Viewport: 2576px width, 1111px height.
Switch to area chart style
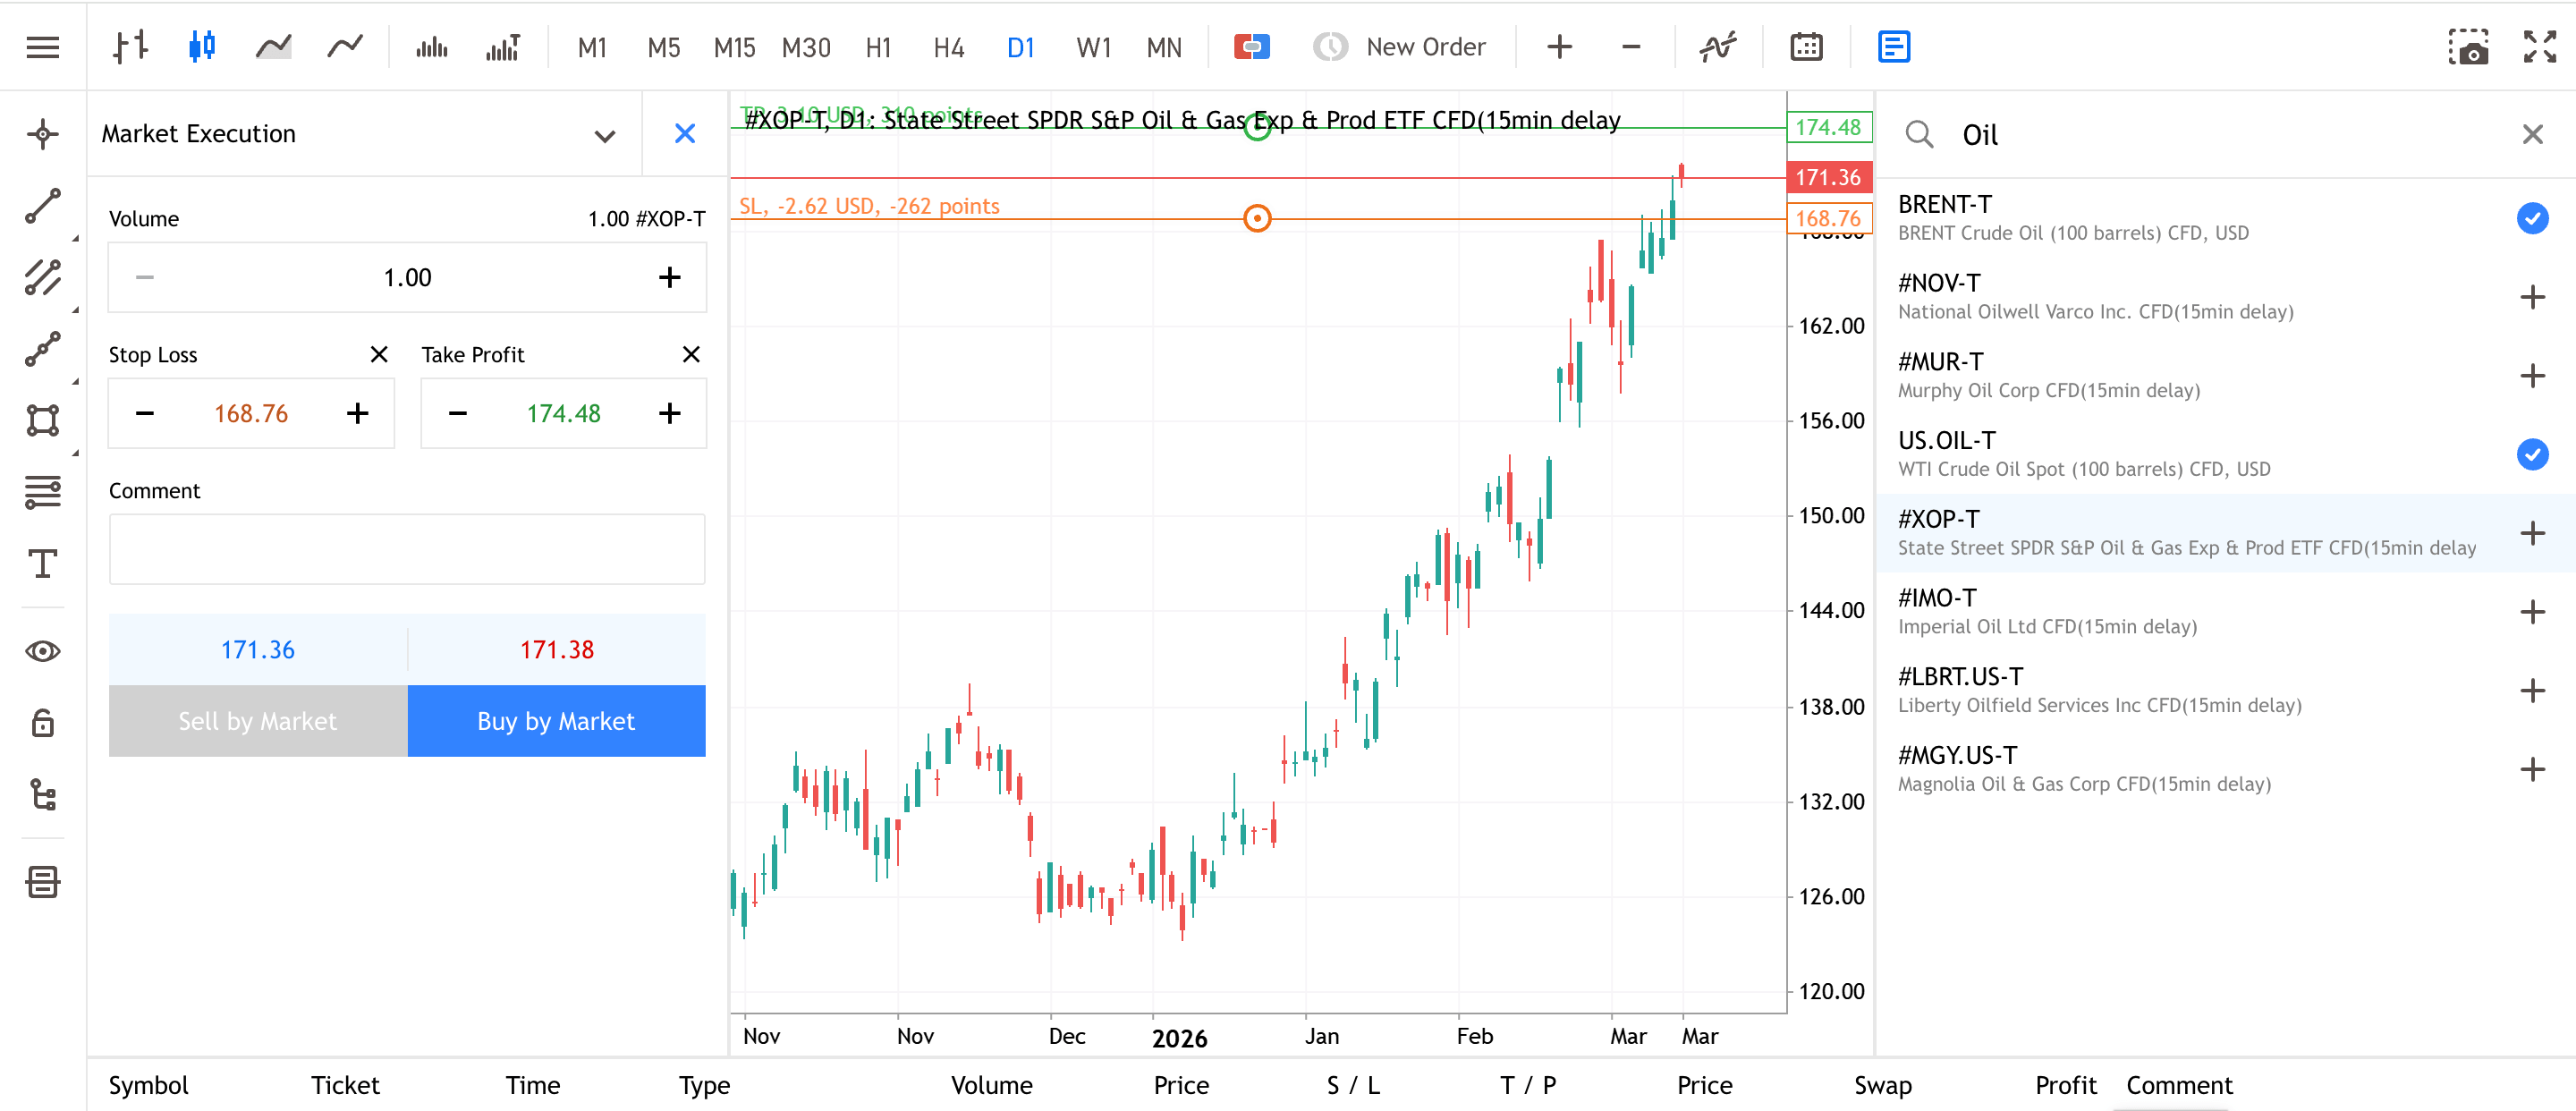[273, 47]
